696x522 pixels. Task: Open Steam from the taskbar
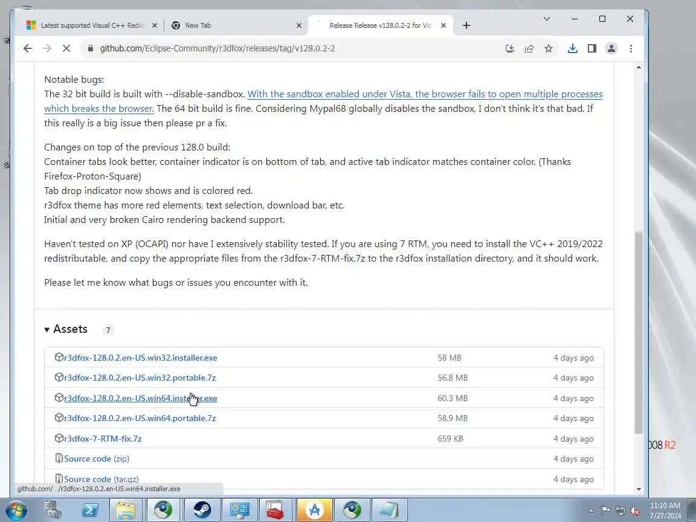click(202, 510)
